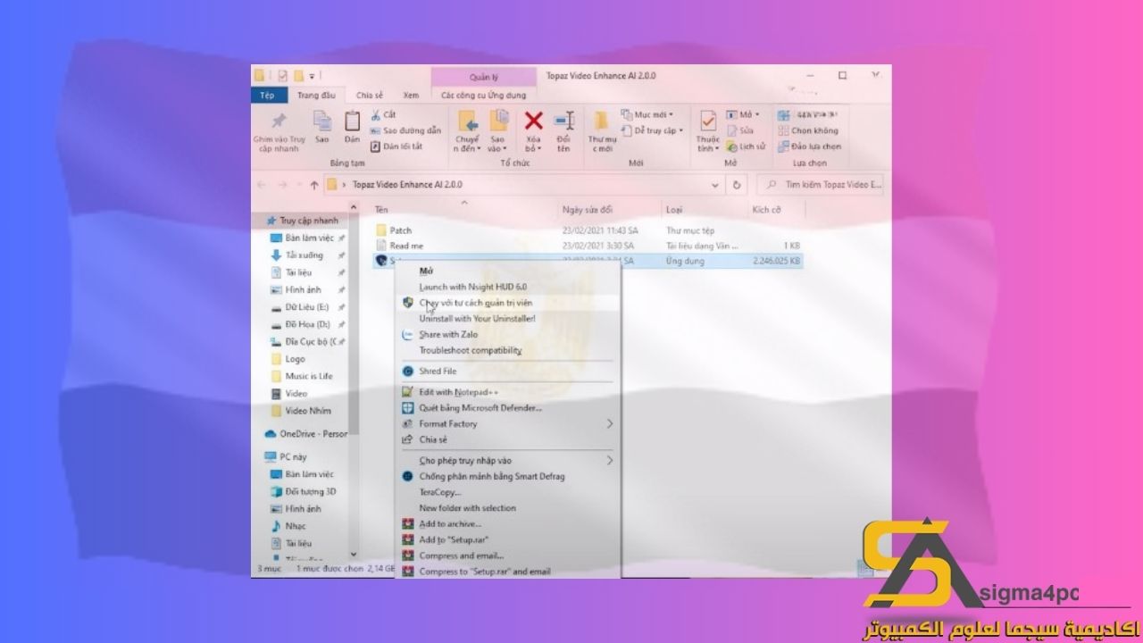
Task: Open the address bar history dropdown
Action: pyautogui.click(x=715, y=185)
